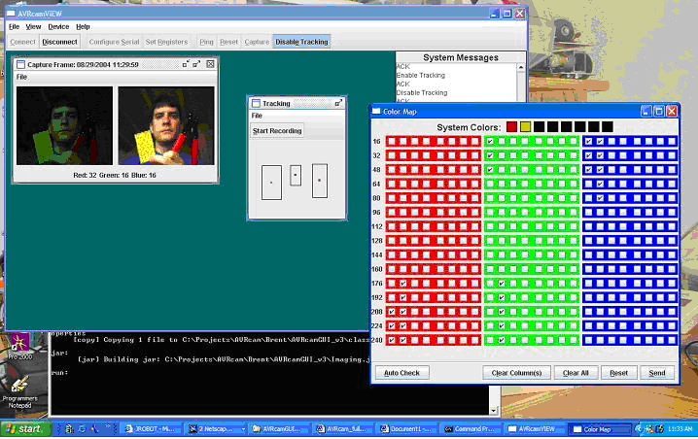Uncheck first blue checkbox in row 16
Image resolution: width=698 pixels, height=439 pixels.
tap(588, 142)
